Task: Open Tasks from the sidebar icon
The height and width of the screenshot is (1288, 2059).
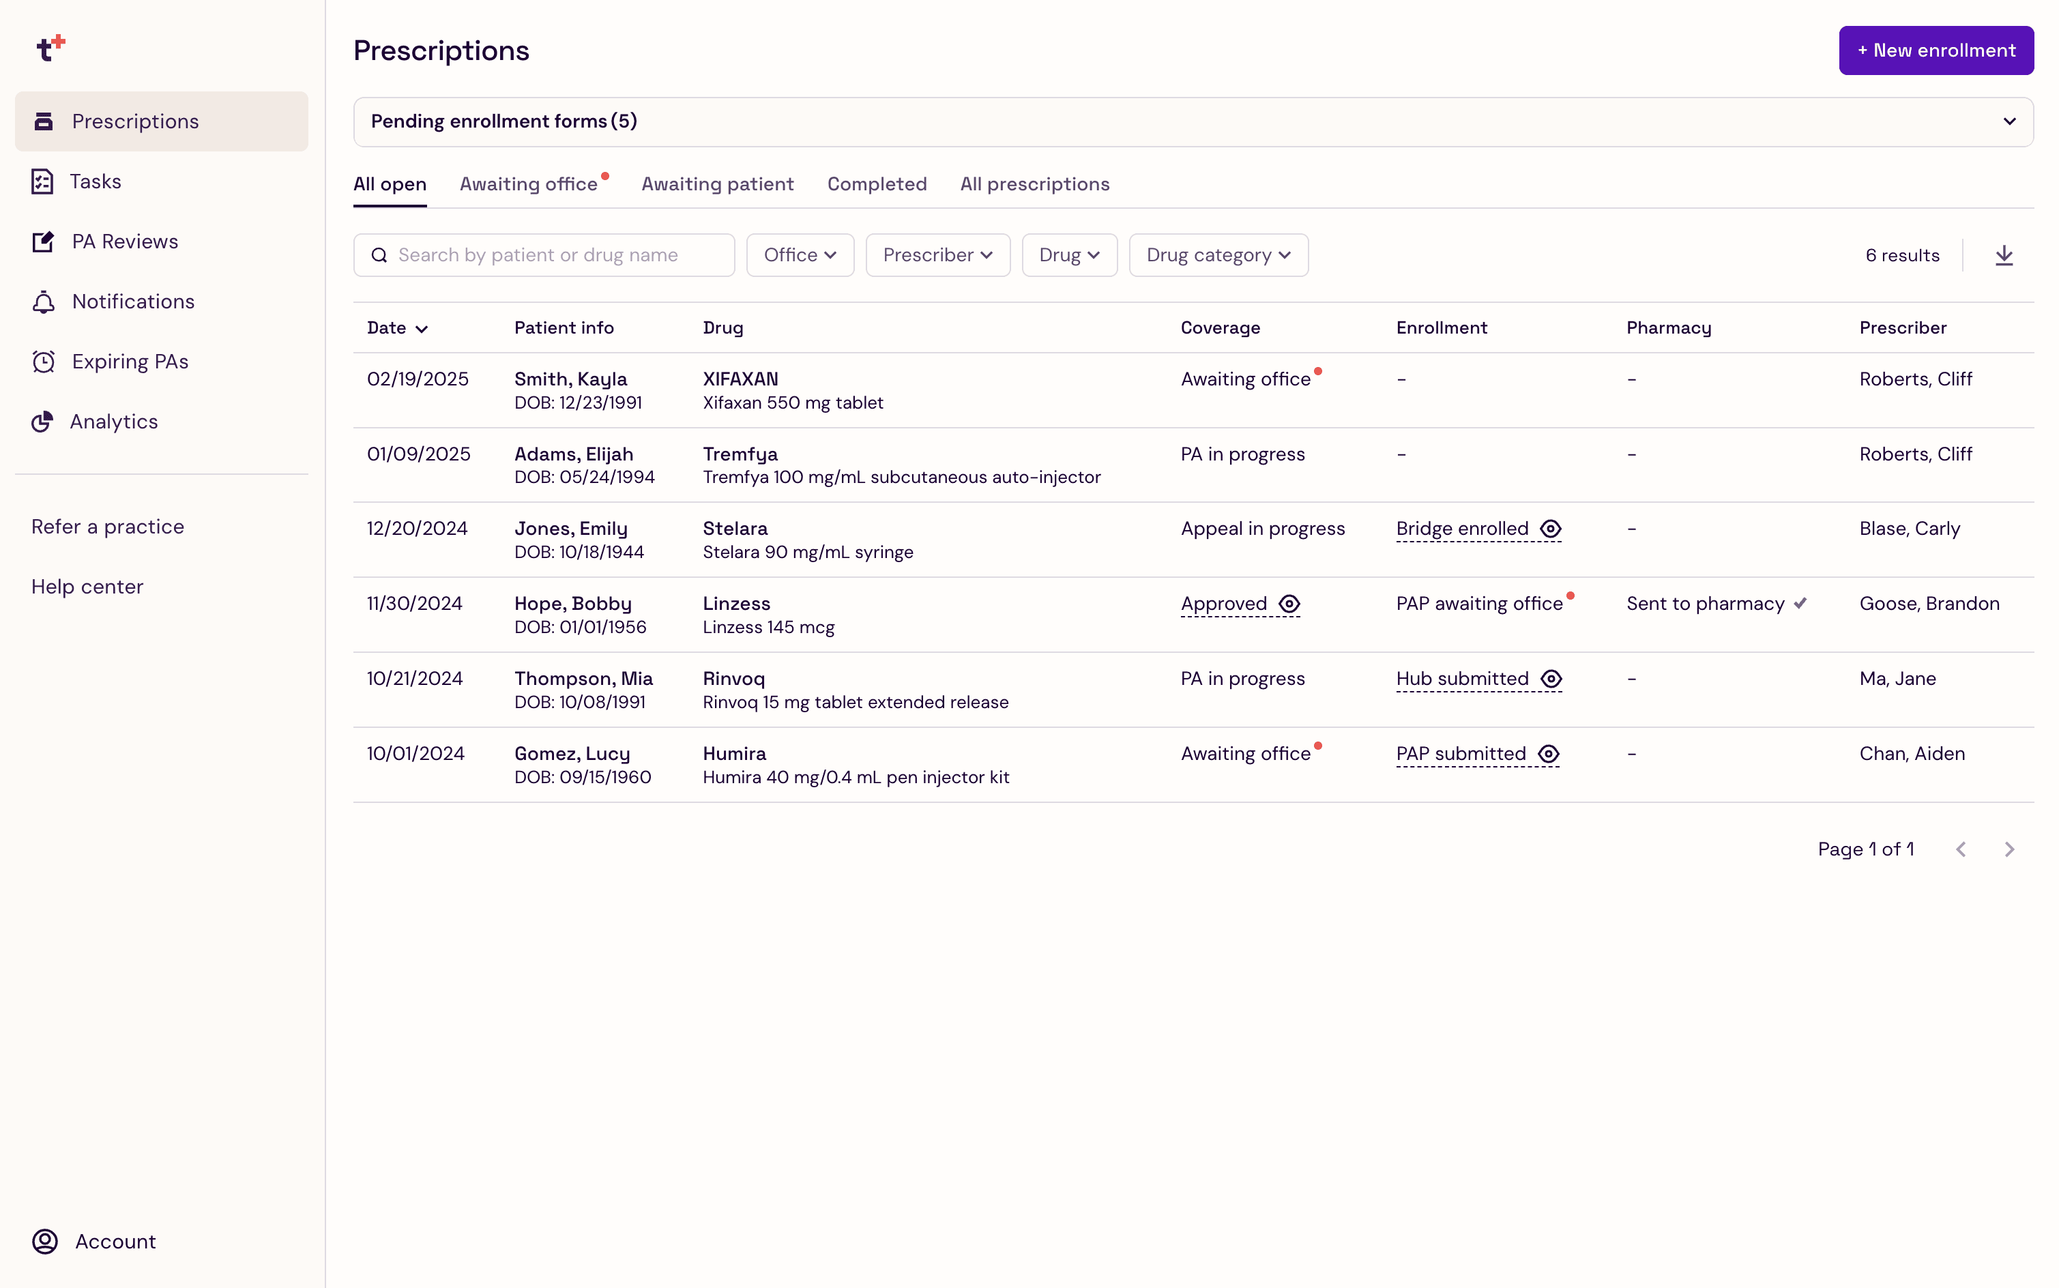Action: click(x=42, y=181)
